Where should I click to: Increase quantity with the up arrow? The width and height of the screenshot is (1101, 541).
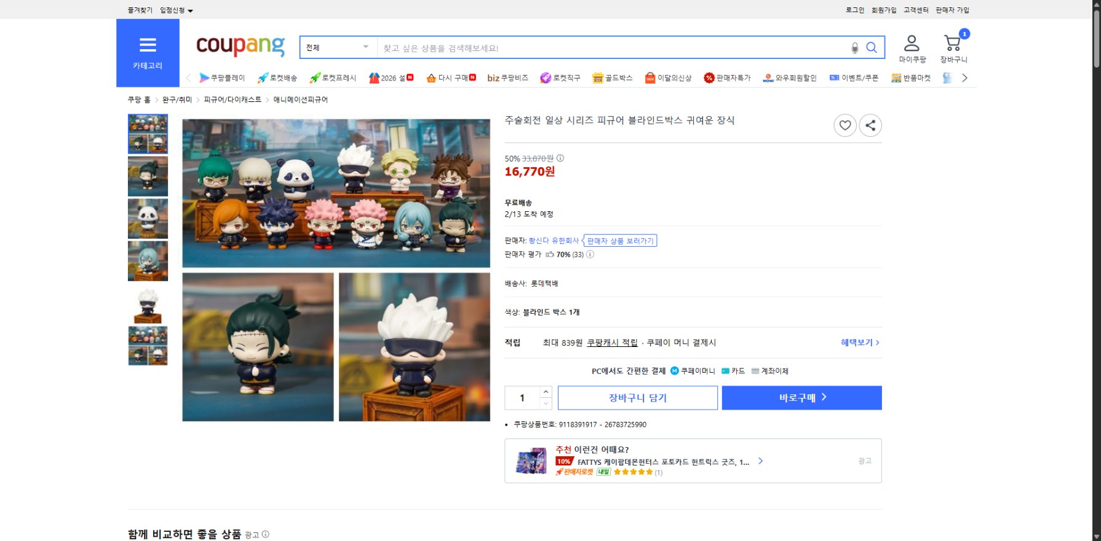pyautogui.click(x=546, y=392)
